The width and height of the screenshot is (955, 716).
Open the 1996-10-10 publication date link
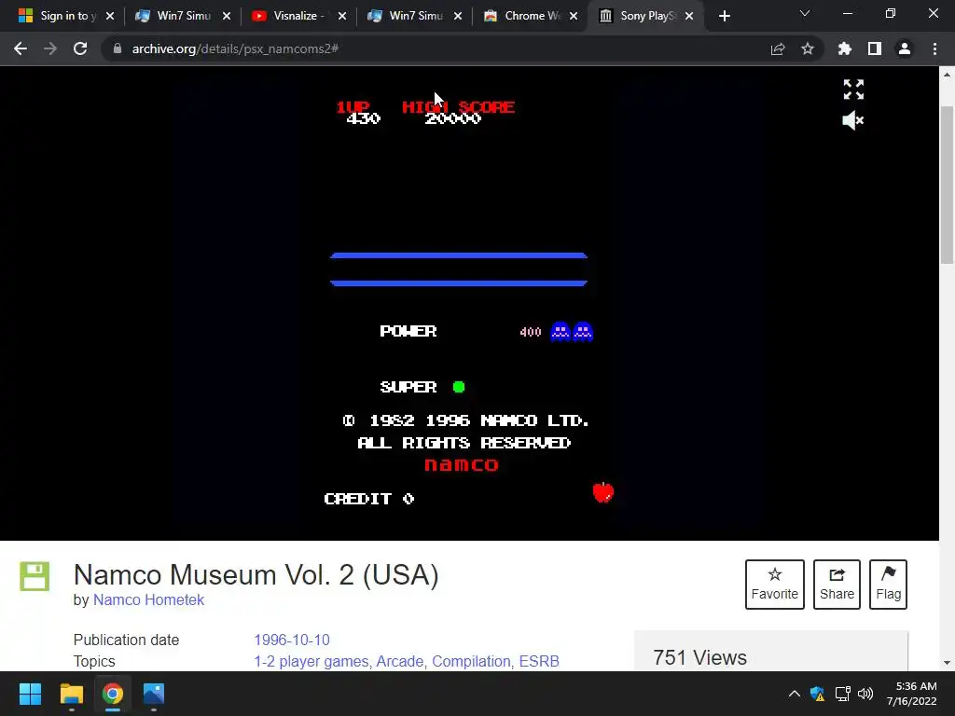tap(292, 640)
